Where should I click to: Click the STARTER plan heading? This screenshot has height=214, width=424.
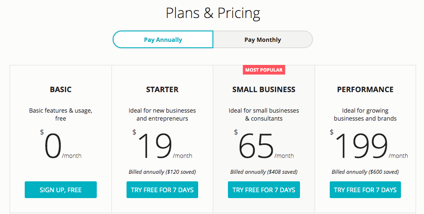tap(162, 90)
